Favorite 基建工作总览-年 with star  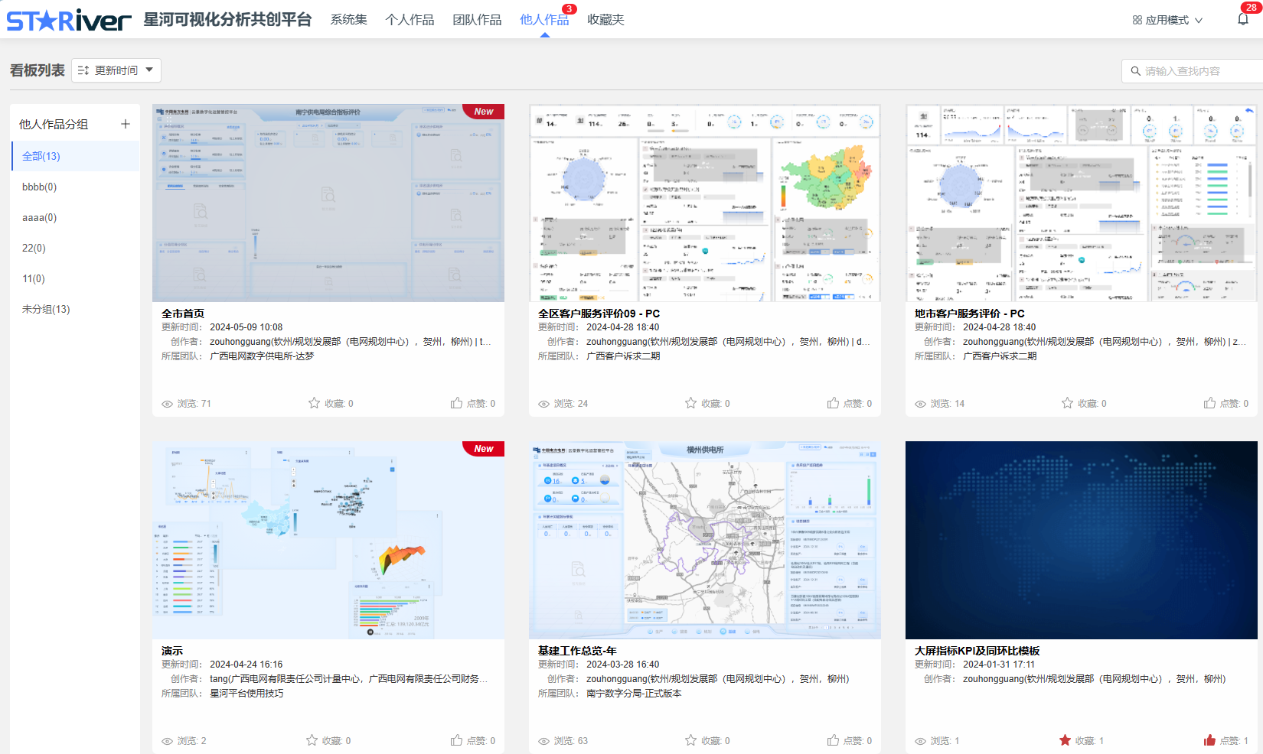pos(690,740)
